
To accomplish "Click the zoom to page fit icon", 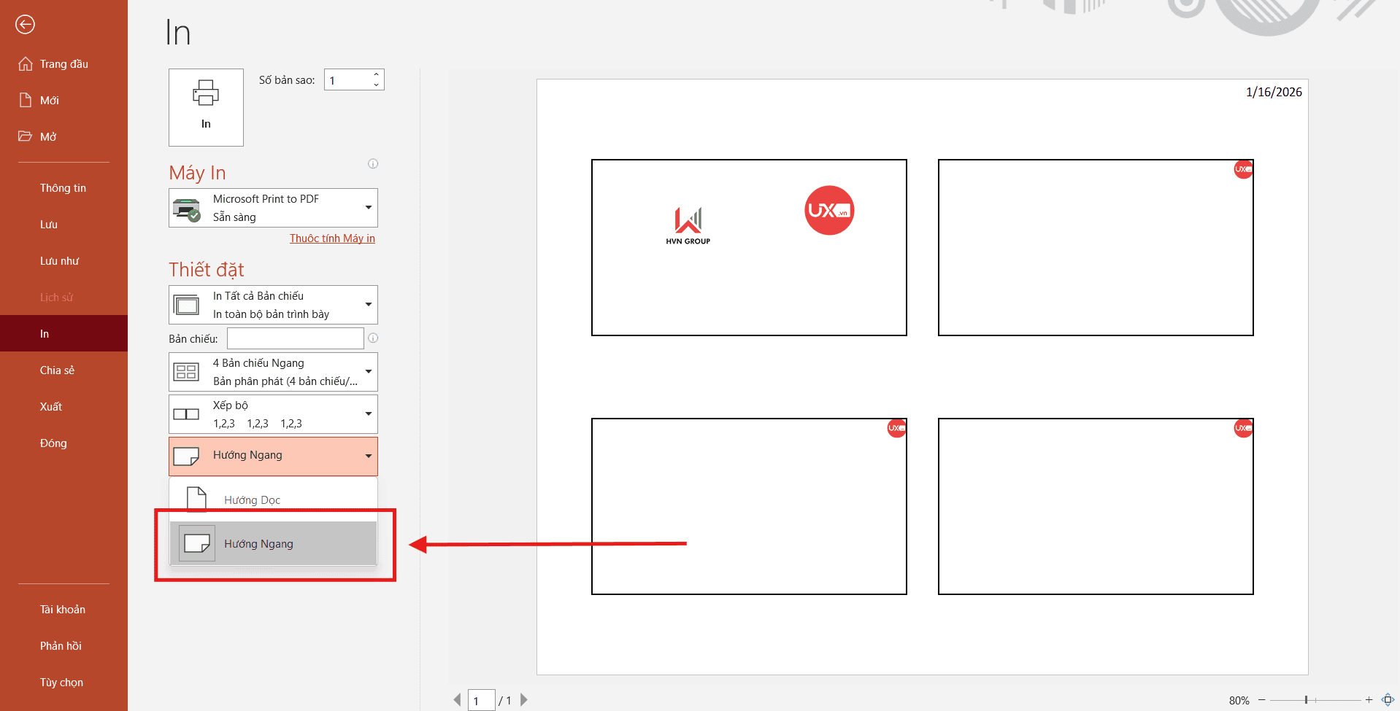I will [1388, 700].
